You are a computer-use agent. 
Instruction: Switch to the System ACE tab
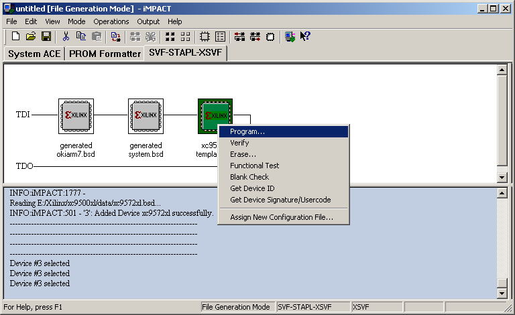click(34, 54)
